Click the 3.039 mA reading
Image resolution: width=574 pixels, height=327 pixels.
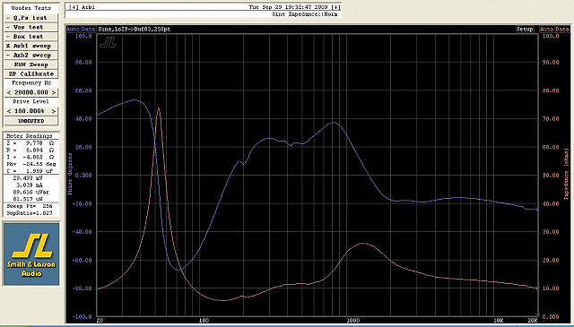click(30, 185)
